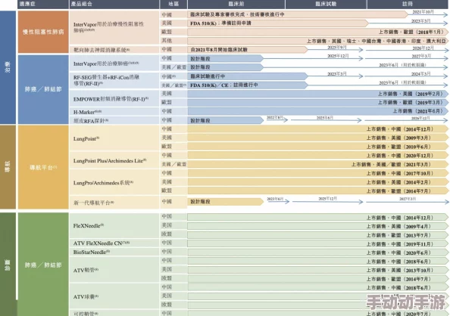Click bar 上市銷售·中國(2019年11月)
Screen dimensions: 450x316
pyautogui.click(x=318, y=244)
